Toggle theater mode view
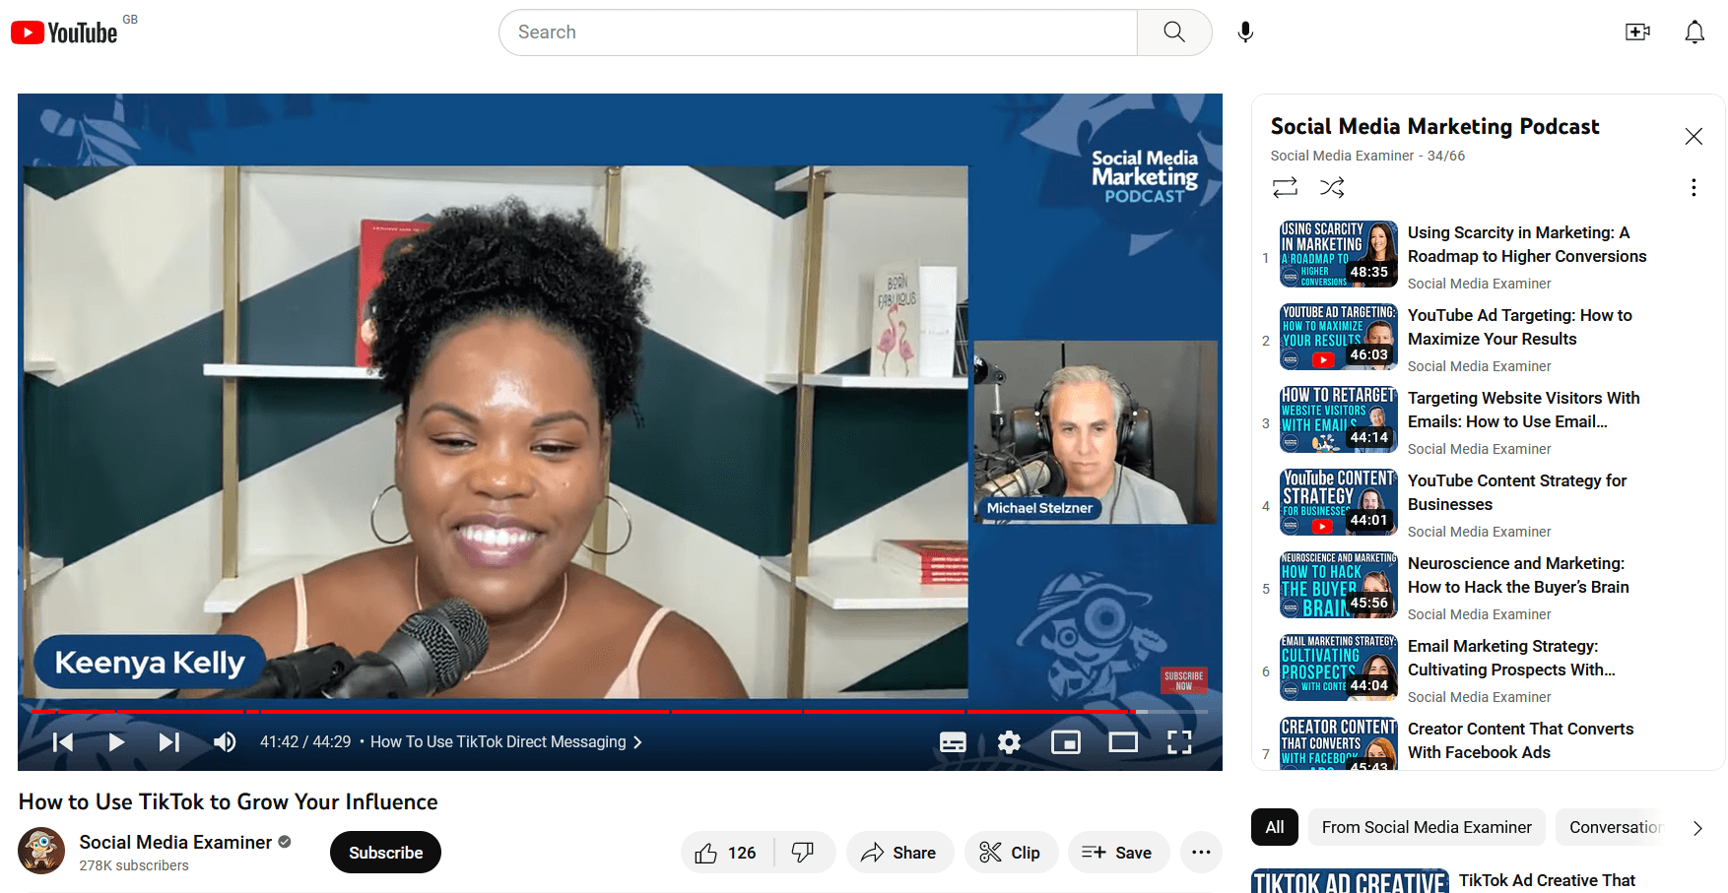1728x893 pixels. (1123, 742)
